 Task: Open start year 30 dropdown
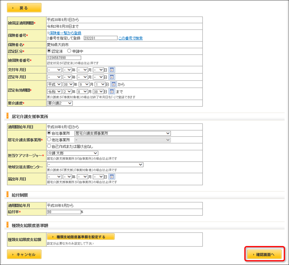[x=68, y=84]
